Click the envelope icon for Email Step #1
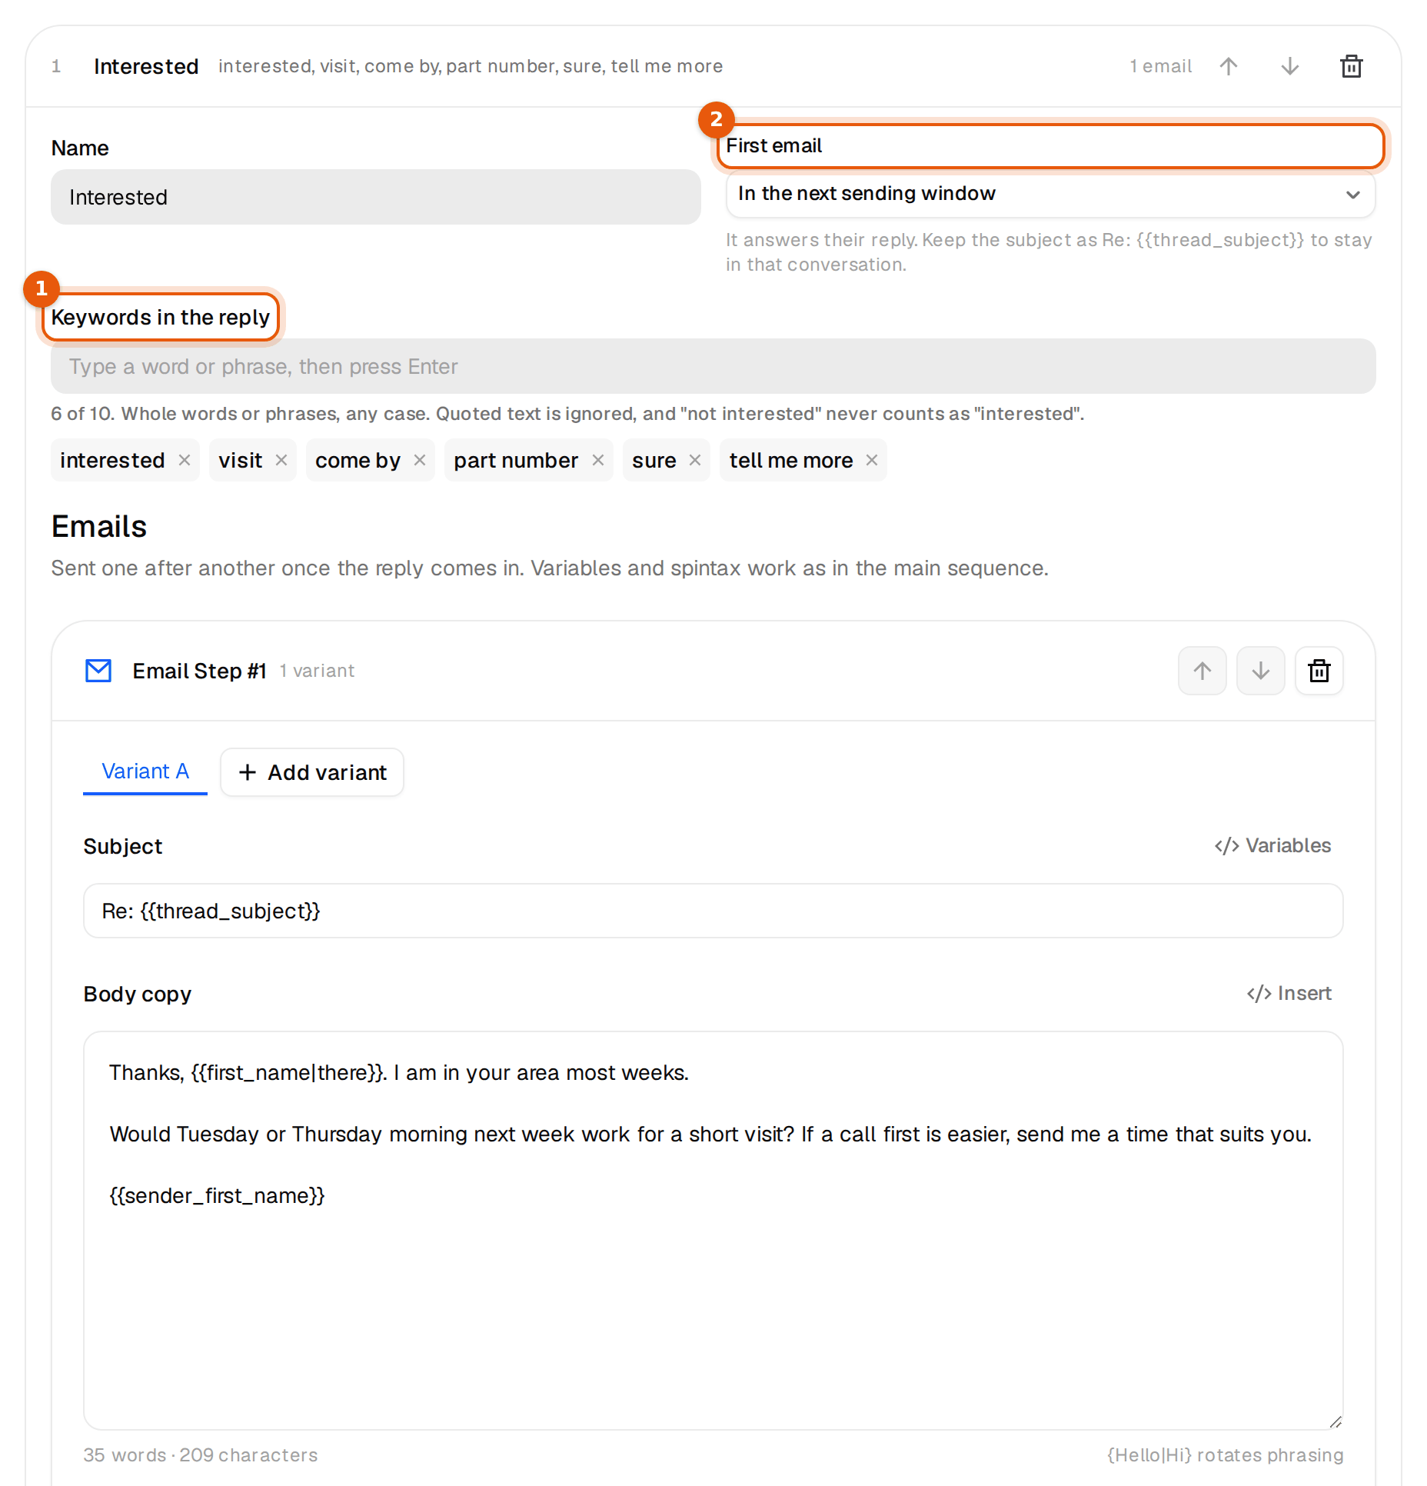This screenshot has height=1486, width=1427. point(98,671)
